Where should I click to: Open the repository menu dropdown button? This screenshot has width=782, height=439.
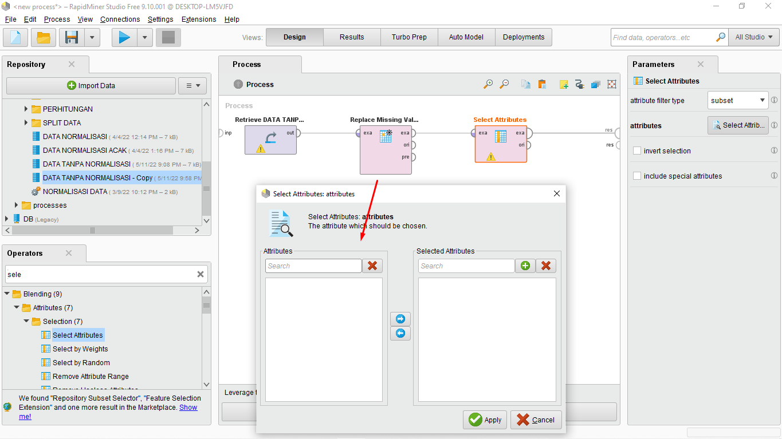(192, 85)
